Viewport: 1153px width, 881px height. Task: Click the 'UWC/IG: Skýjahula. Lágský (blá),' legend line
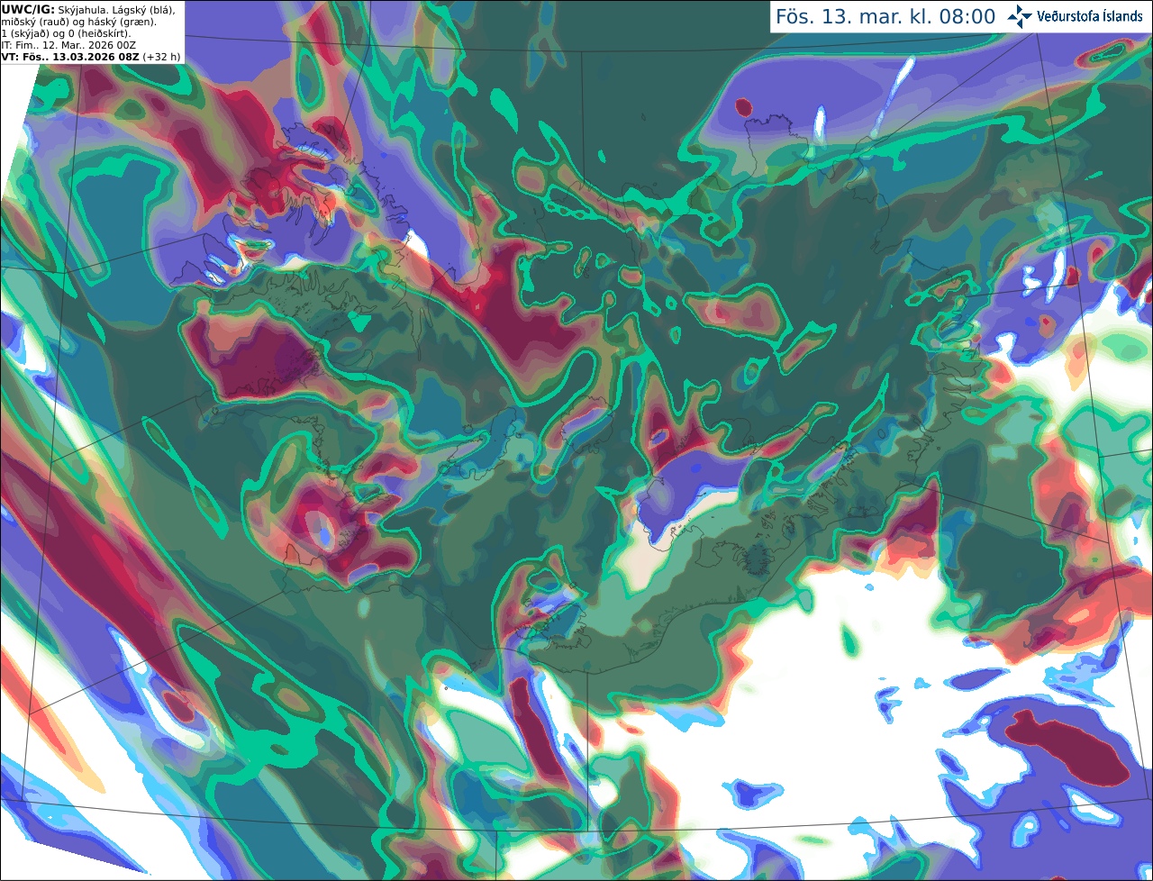(x=88, y=9)
